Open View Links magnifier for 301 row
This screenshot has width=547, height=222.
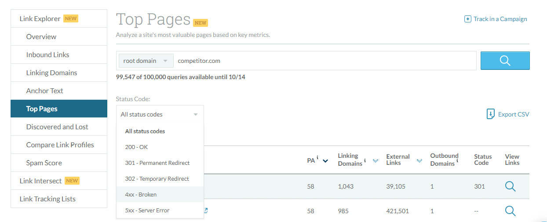click(510, 186)
